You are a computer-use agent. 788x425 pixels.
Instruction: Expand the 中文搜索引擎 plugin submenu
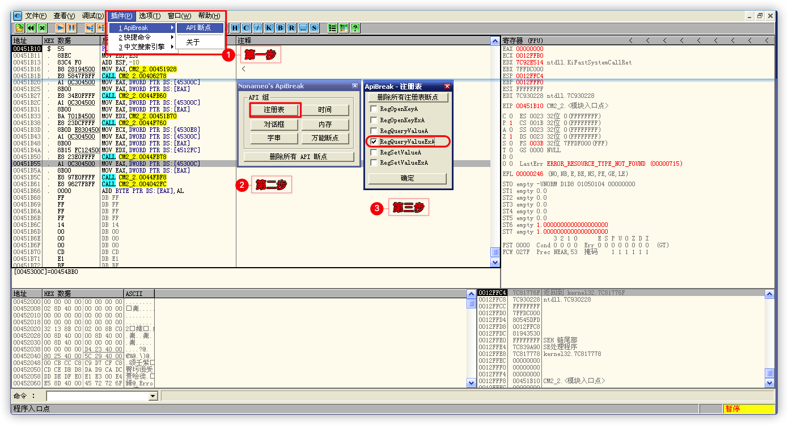coord(142,47)
